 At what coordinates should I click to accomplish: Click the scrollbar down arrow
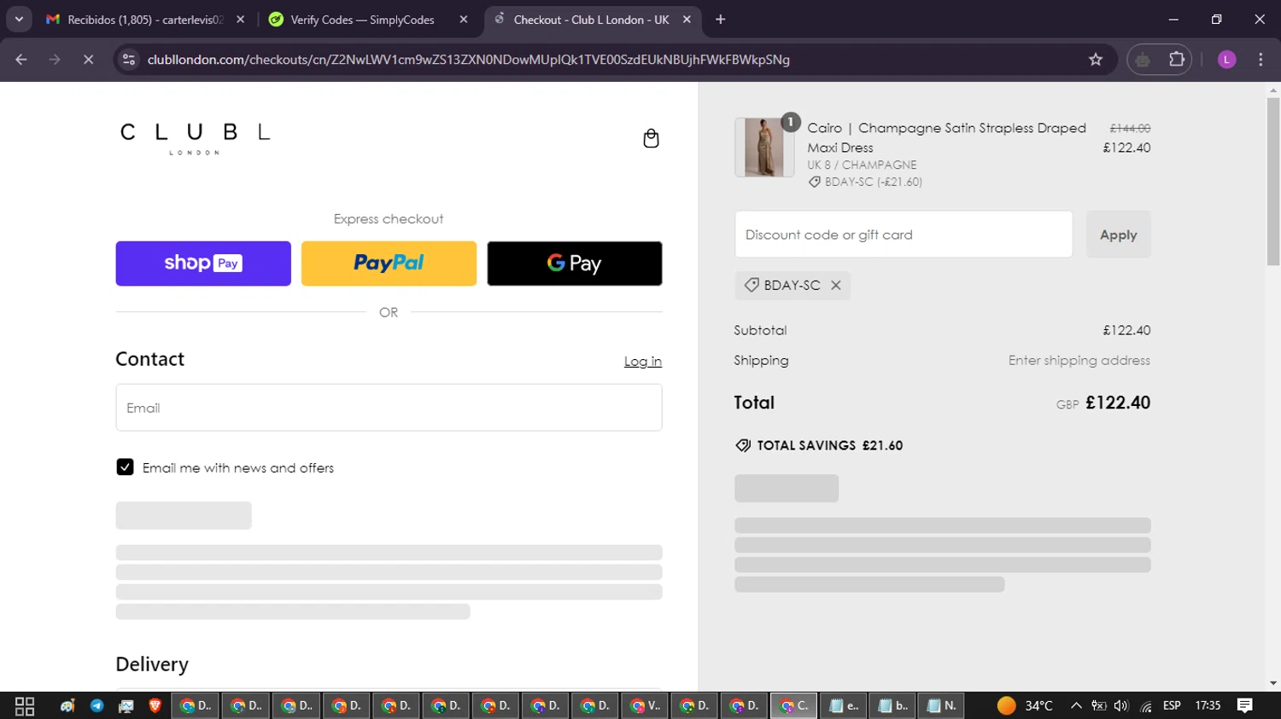[1273, 683]
